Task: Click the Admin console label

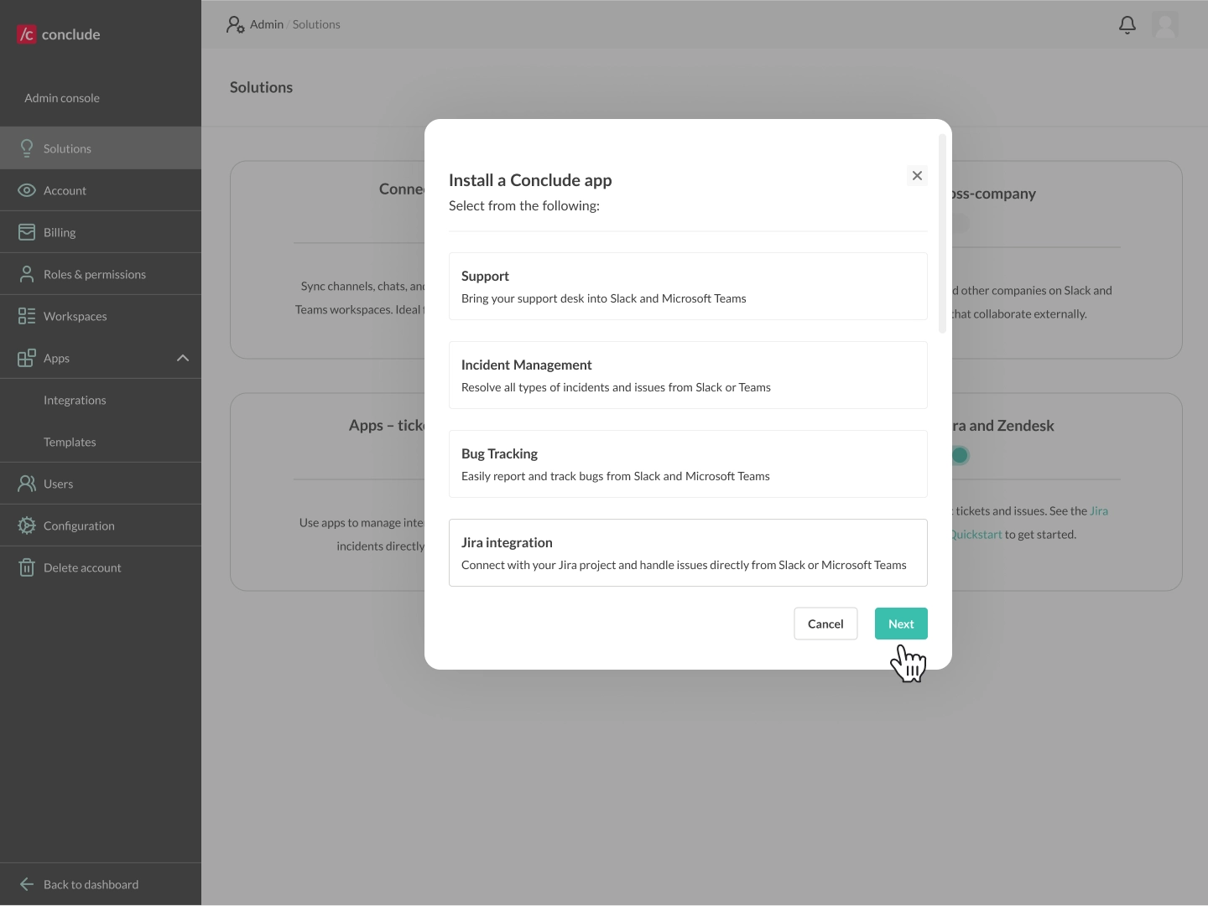Action: 62,98
